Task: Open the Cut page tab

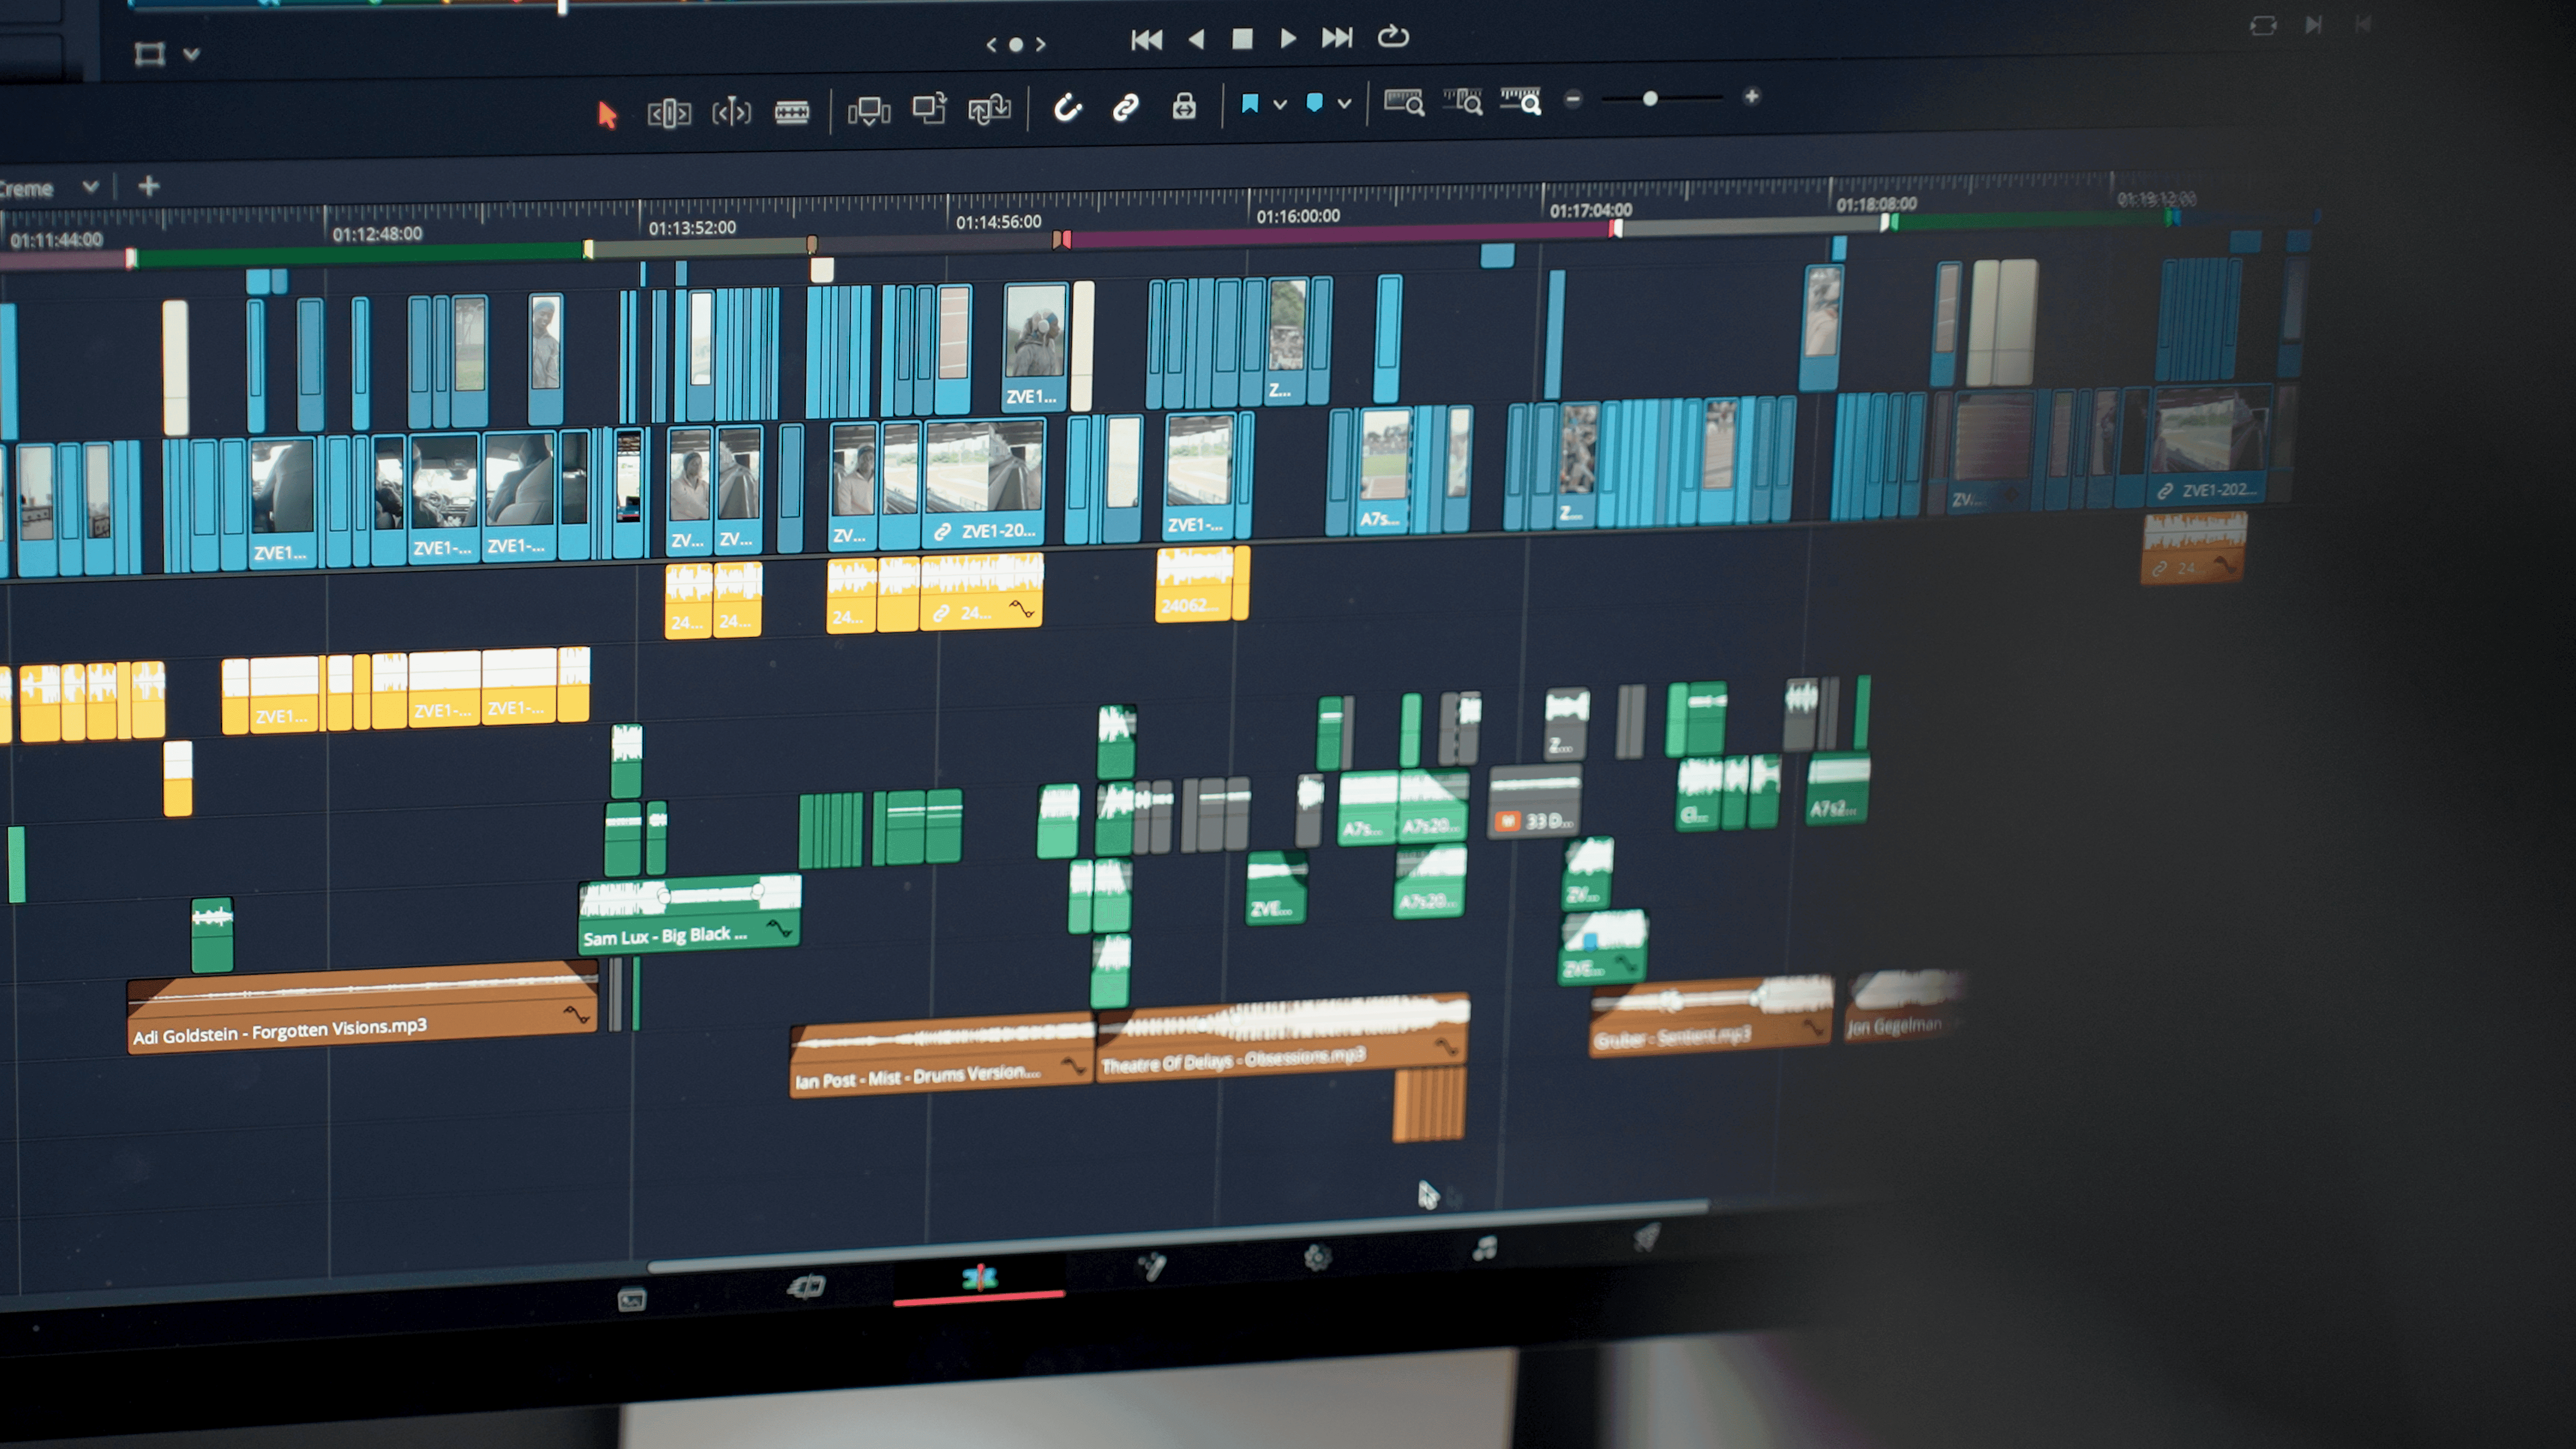Action: click(806, 1287)
